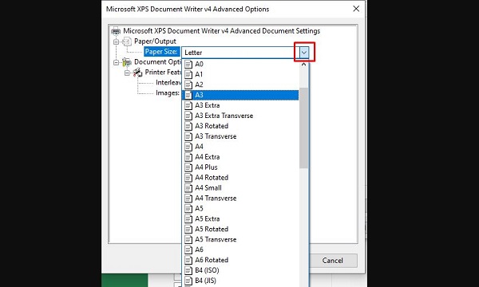Choose the plain A4 paper size
479x287 pixels.
click(x=240, y=147)
